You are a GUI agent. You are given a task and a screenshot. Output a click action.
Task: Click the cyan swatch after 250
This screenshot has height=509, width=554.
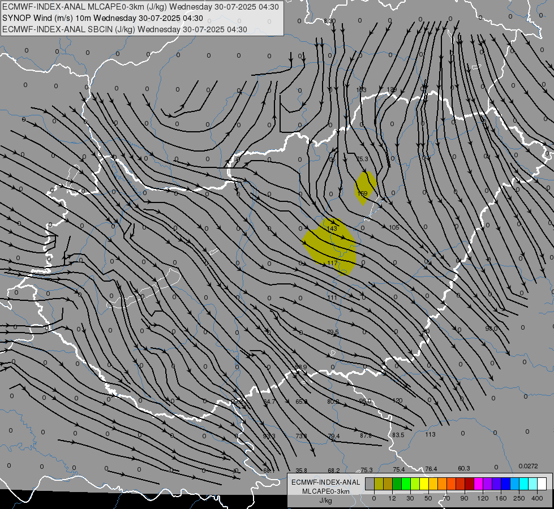(x=523, y=484)
